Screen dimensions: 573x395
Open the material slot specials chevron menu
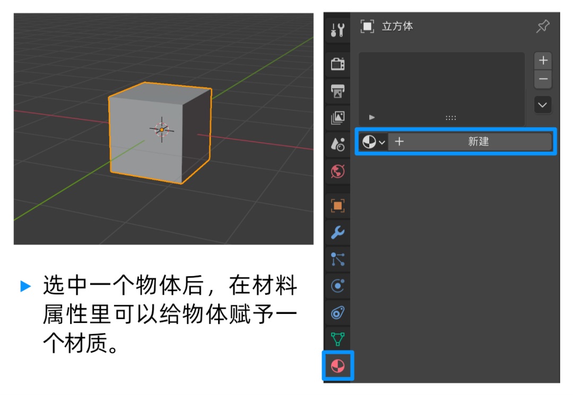543,105
